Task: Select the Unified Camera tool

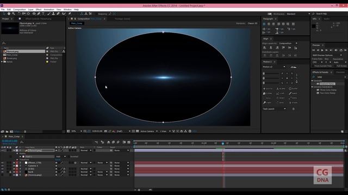Action: pos(24,14)
